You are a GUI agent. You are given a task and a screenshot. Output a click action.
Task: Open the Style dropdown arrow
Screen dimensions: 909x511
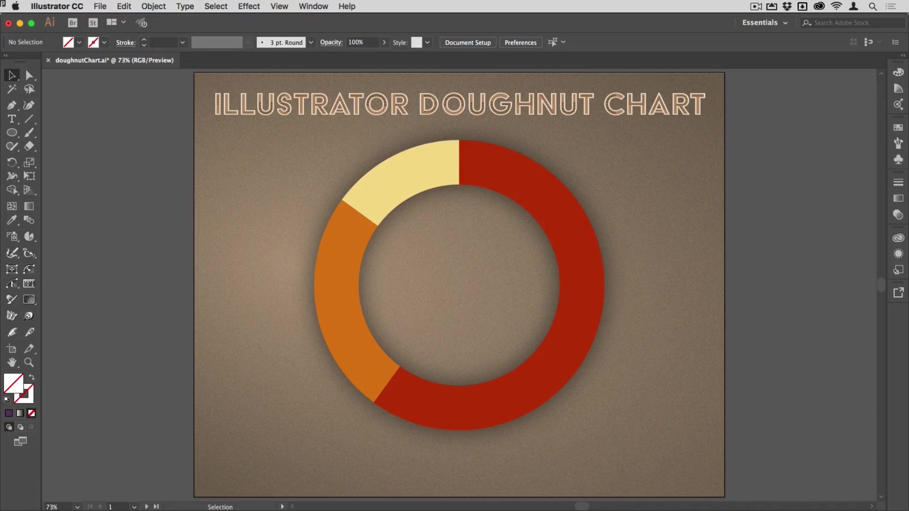coord(428,43)
